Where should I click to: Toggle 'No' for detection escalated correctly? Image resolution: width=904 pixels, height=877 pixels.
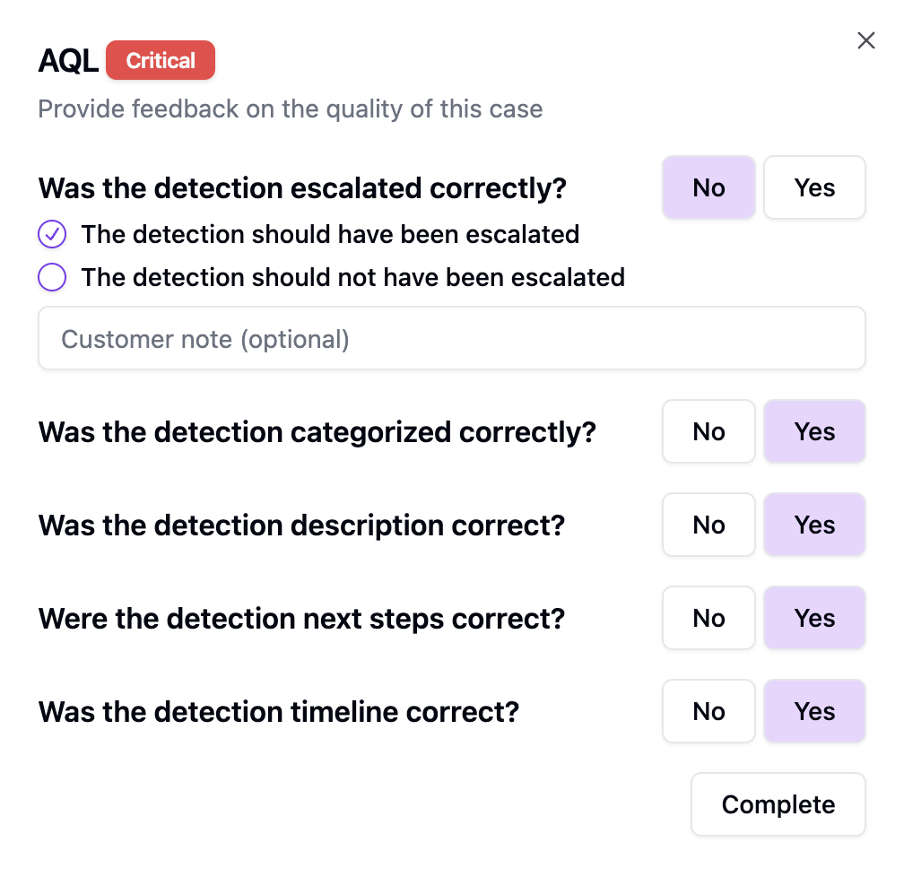708,187
